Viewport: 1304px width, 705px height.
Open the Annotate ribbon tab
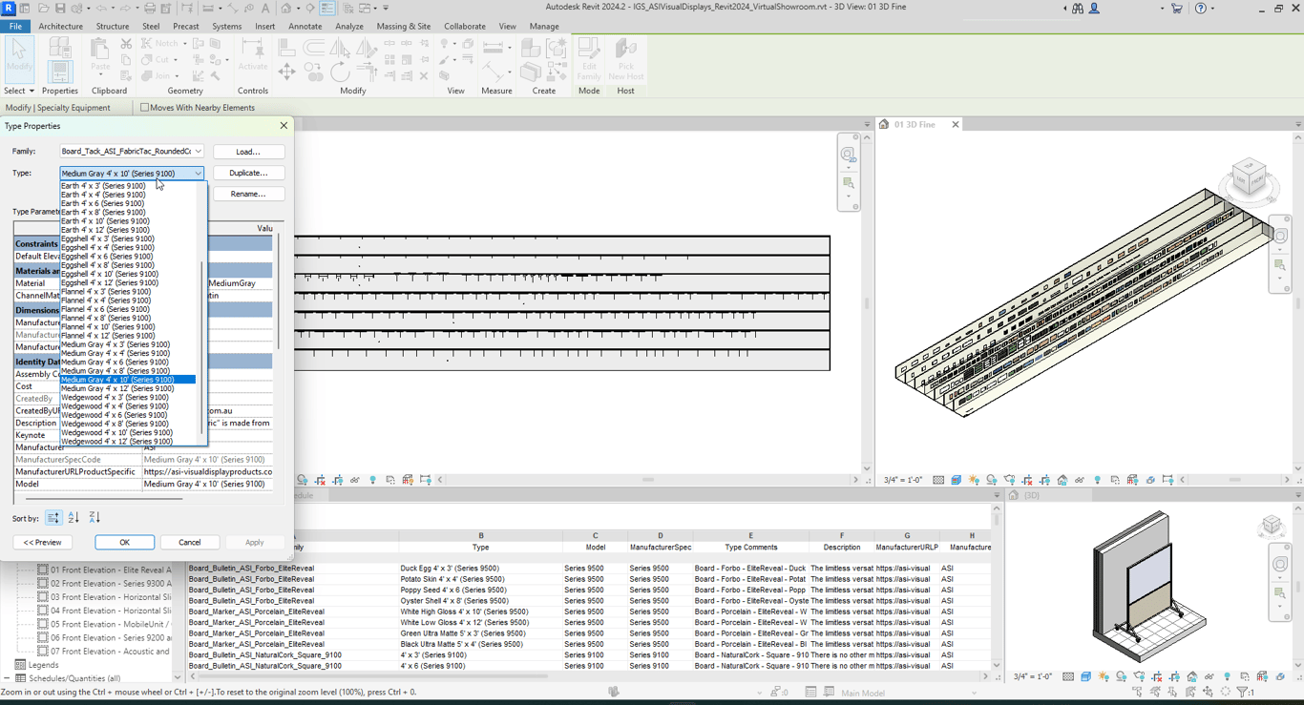pos(305,27)
